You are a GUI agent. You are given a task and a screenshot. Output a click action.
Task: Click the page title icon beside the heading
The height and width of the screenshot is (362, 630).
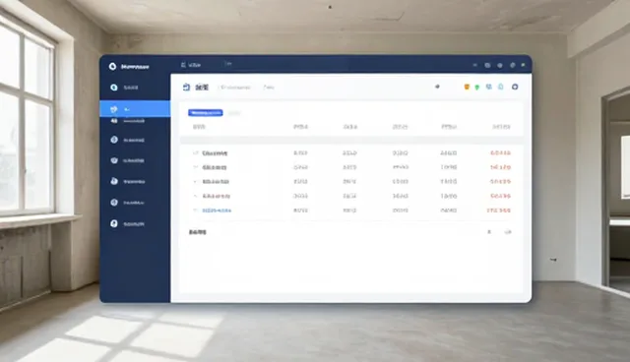186,88
